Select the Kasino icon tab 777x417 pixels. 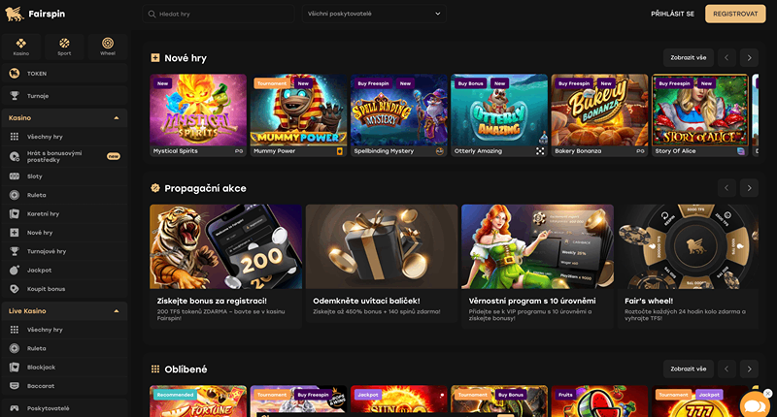point(20,47)
